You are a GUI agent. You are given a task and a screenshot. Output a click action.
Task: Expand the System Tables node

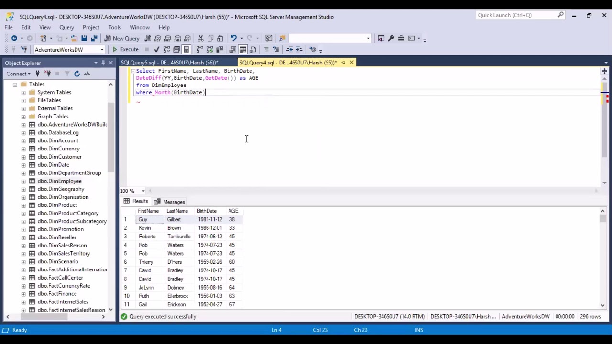pyautogui.click(x=23, y=92)
